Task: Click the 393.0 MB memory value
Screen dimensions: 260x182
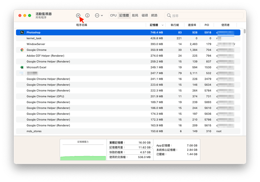Action: 157,44
